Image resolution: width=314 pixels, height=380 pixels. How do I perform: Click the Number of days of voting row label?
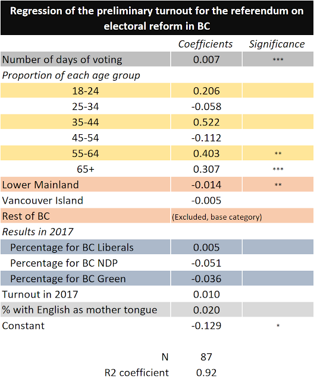pyautogui.click(x=62, y=59)
